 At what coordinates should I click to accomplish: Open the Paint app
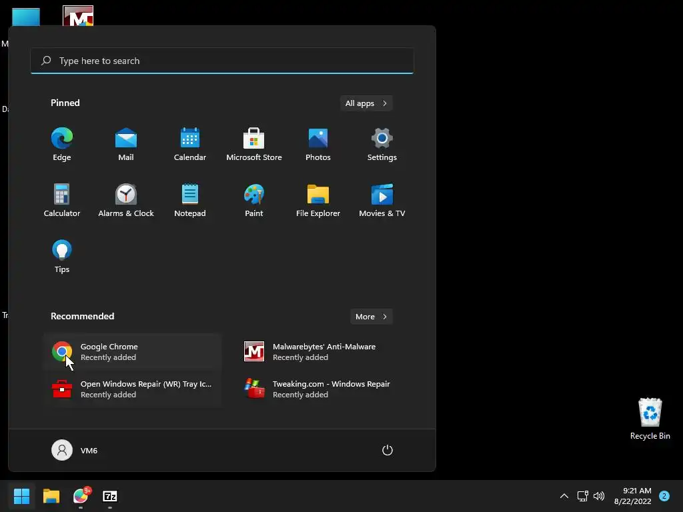[254, 200]
